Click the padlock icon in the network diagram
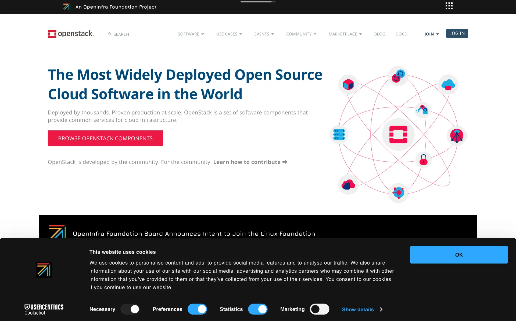This screenshot has height=321, width=516. tap(423, 160)
